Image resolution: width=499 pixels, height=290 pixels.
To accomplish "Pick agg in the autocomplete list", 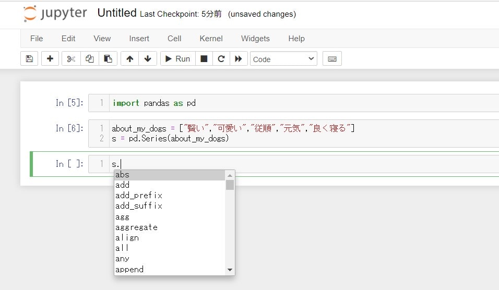I will click(170, 217).
